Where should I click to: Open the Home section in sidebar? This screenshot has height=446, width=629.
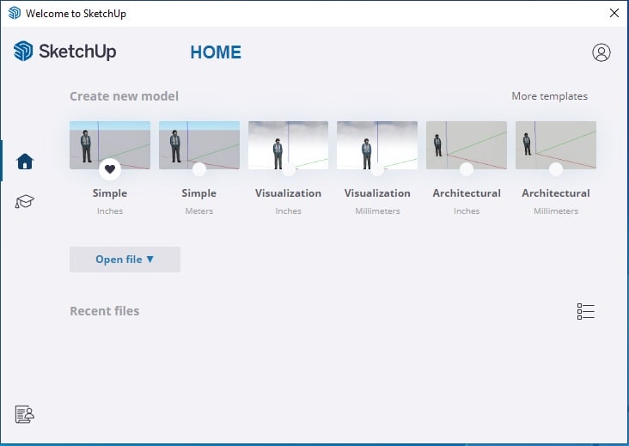tap(25, 162)
